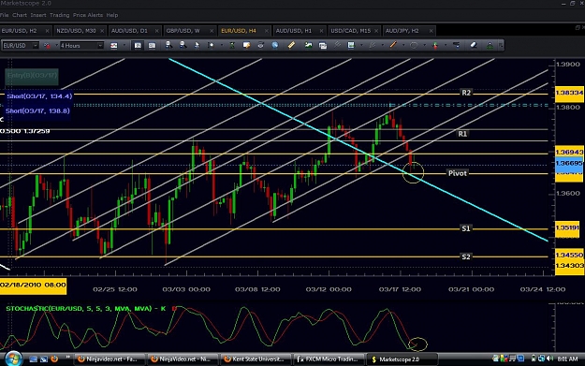Close the NZD/USD, M30 tab
Screen dimensions: 585x366
(102, 31)
